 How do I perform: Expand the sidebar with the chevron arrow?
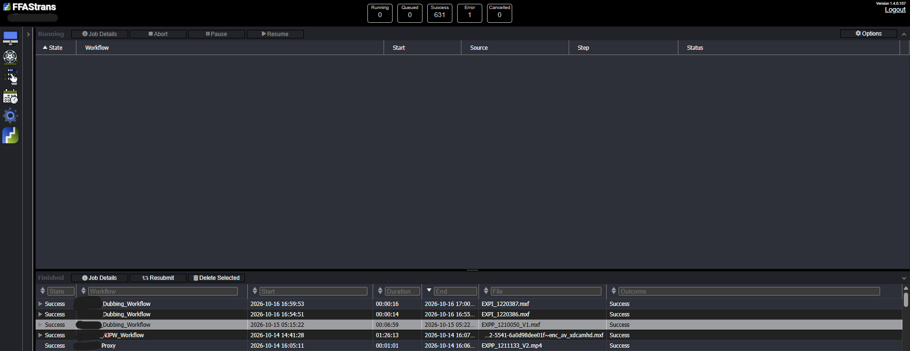click(x=28, y=34)
